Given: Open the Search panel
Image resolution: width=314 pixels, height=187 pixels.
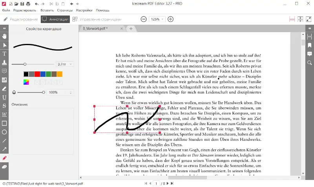Looking at the screenshot, I should click(310, 63).
